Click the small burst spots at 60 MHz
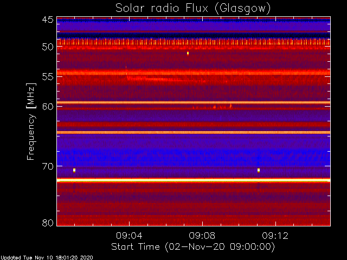Viewport: 347px width, 260px height. (x=213, y=107)
